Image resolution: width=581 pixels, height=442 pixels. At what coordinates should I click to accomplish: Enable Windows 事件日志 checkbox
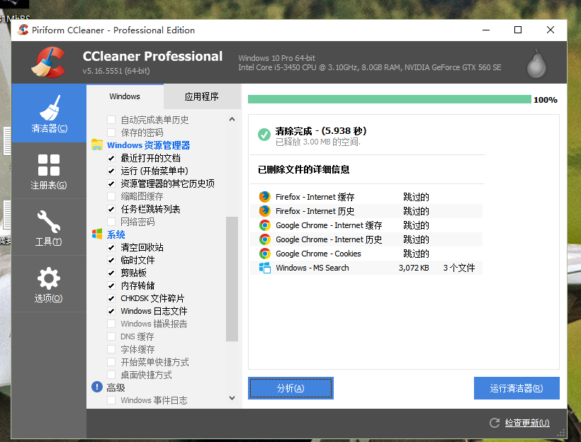tap(111, 400)
